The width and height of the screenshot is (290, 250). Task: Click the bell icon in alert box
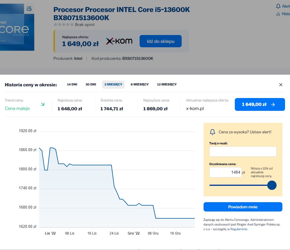[x=212, y=132]
